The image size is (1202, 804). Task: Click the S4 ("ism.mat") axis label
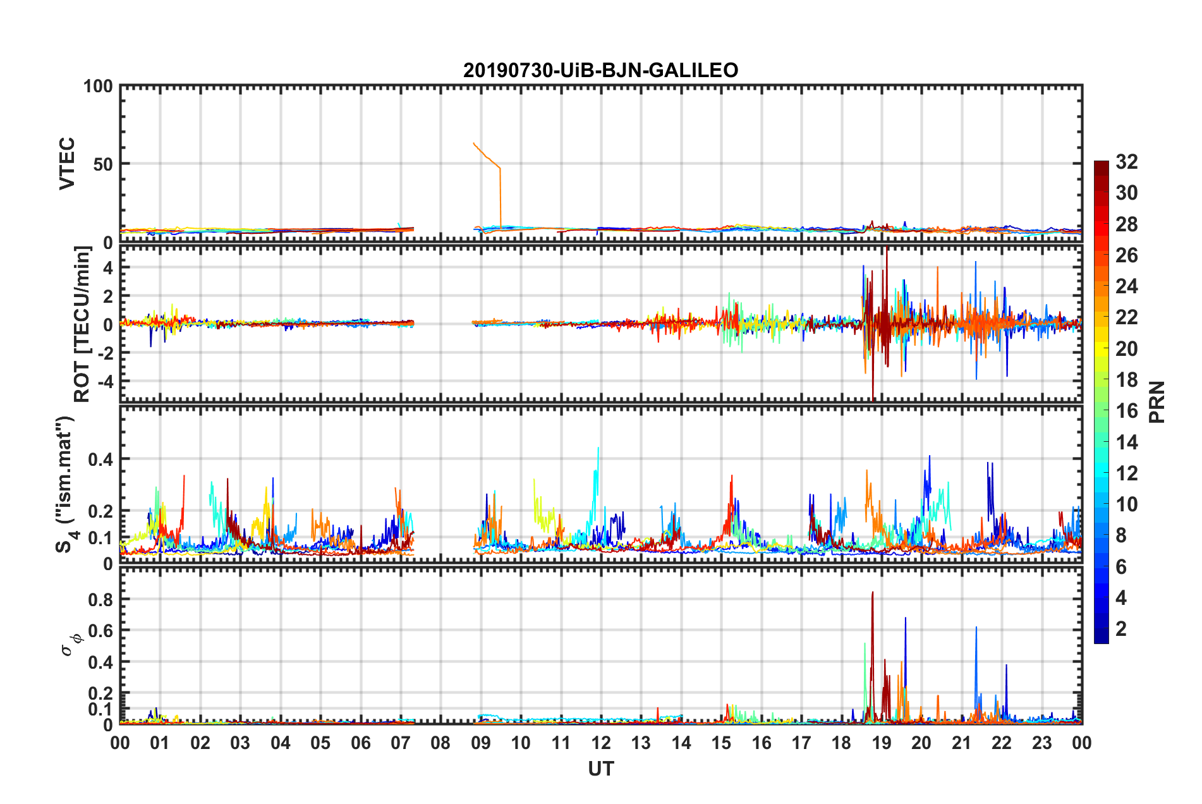pyautogui.click(x=66, y=485)
